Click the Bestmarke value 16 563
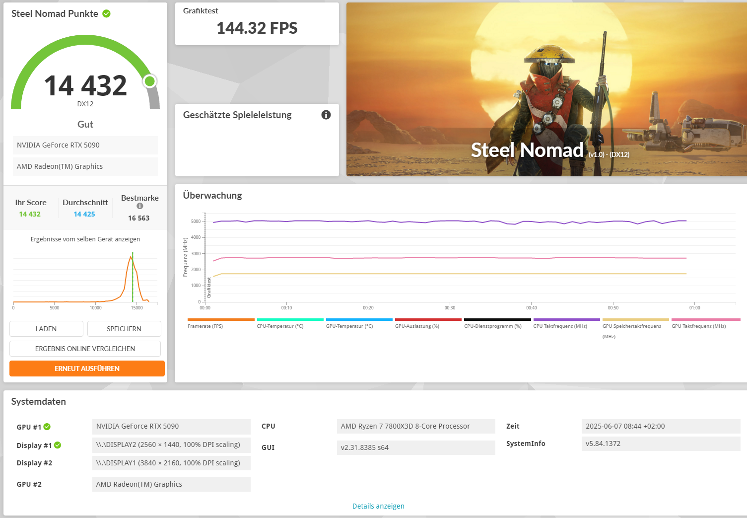Screen dimensions: 747x518 tap(139, 218)
